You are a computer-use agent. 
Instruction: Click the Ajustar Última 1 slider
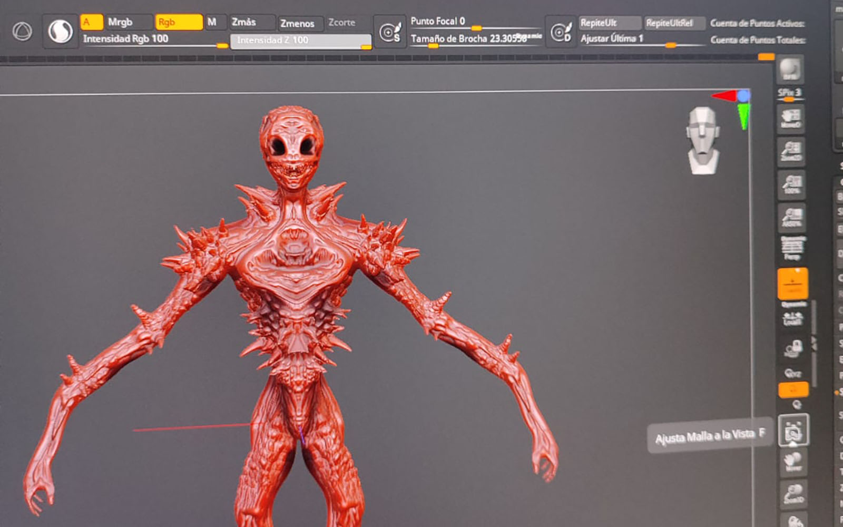pos(641,39)
